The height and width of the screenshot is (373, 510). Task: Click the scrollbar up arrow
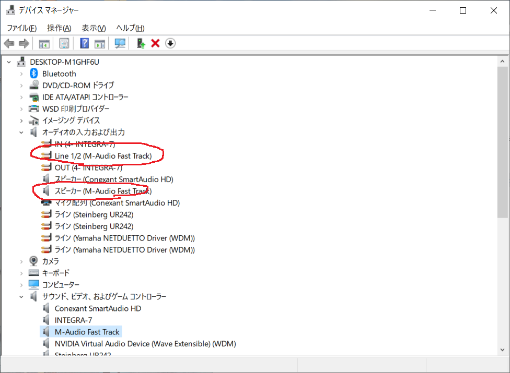(502, 61)
